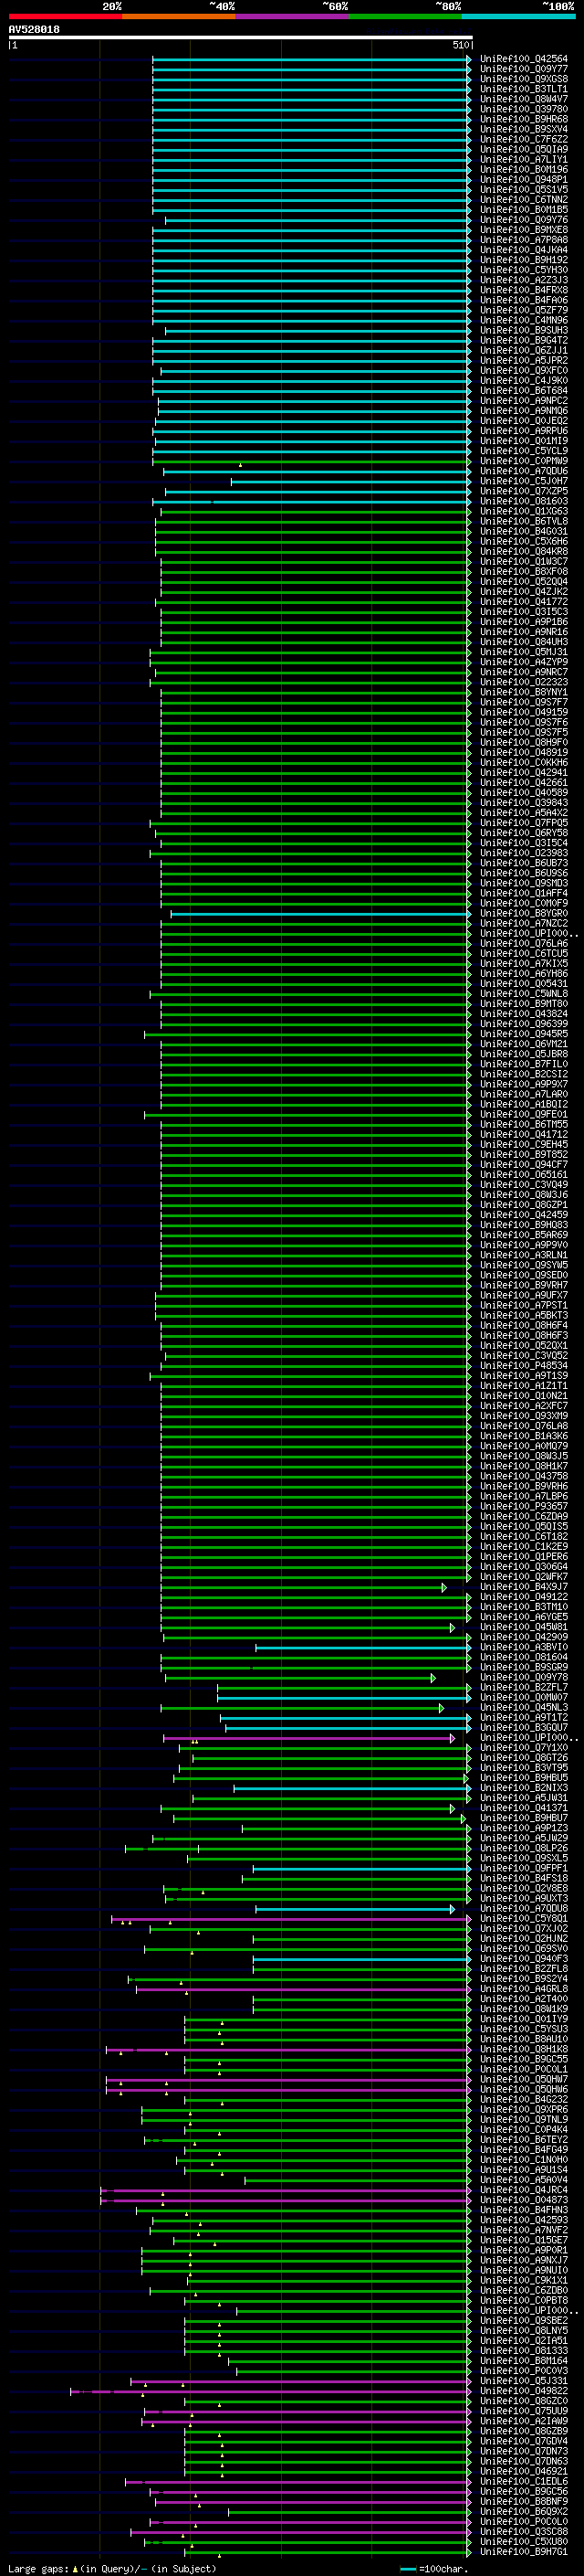Click the UniRef100_O49822 hit name

(x=523, y=2391)
